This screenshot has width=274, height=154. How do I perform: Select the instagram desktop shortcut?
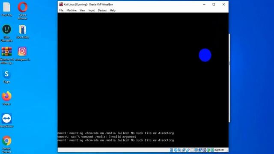coord(23,54)
